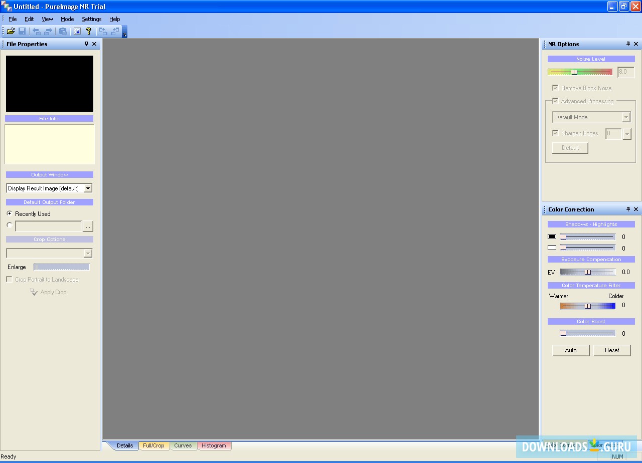Click the PureImage app icon in title bar
Image resolution: width=642 pixels, height=463 pixels.
[7, 7]
